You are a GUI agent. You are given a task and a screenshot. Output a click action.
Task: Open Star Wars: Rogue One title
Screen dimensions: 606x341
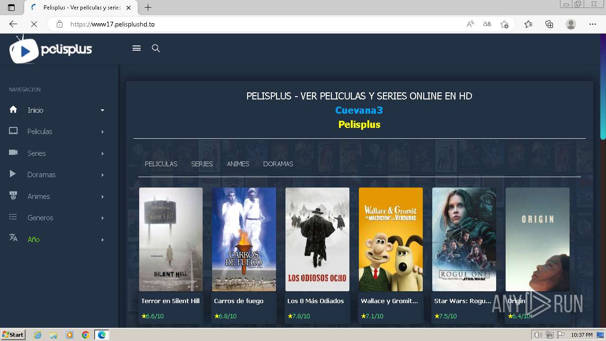click(463, 301)
